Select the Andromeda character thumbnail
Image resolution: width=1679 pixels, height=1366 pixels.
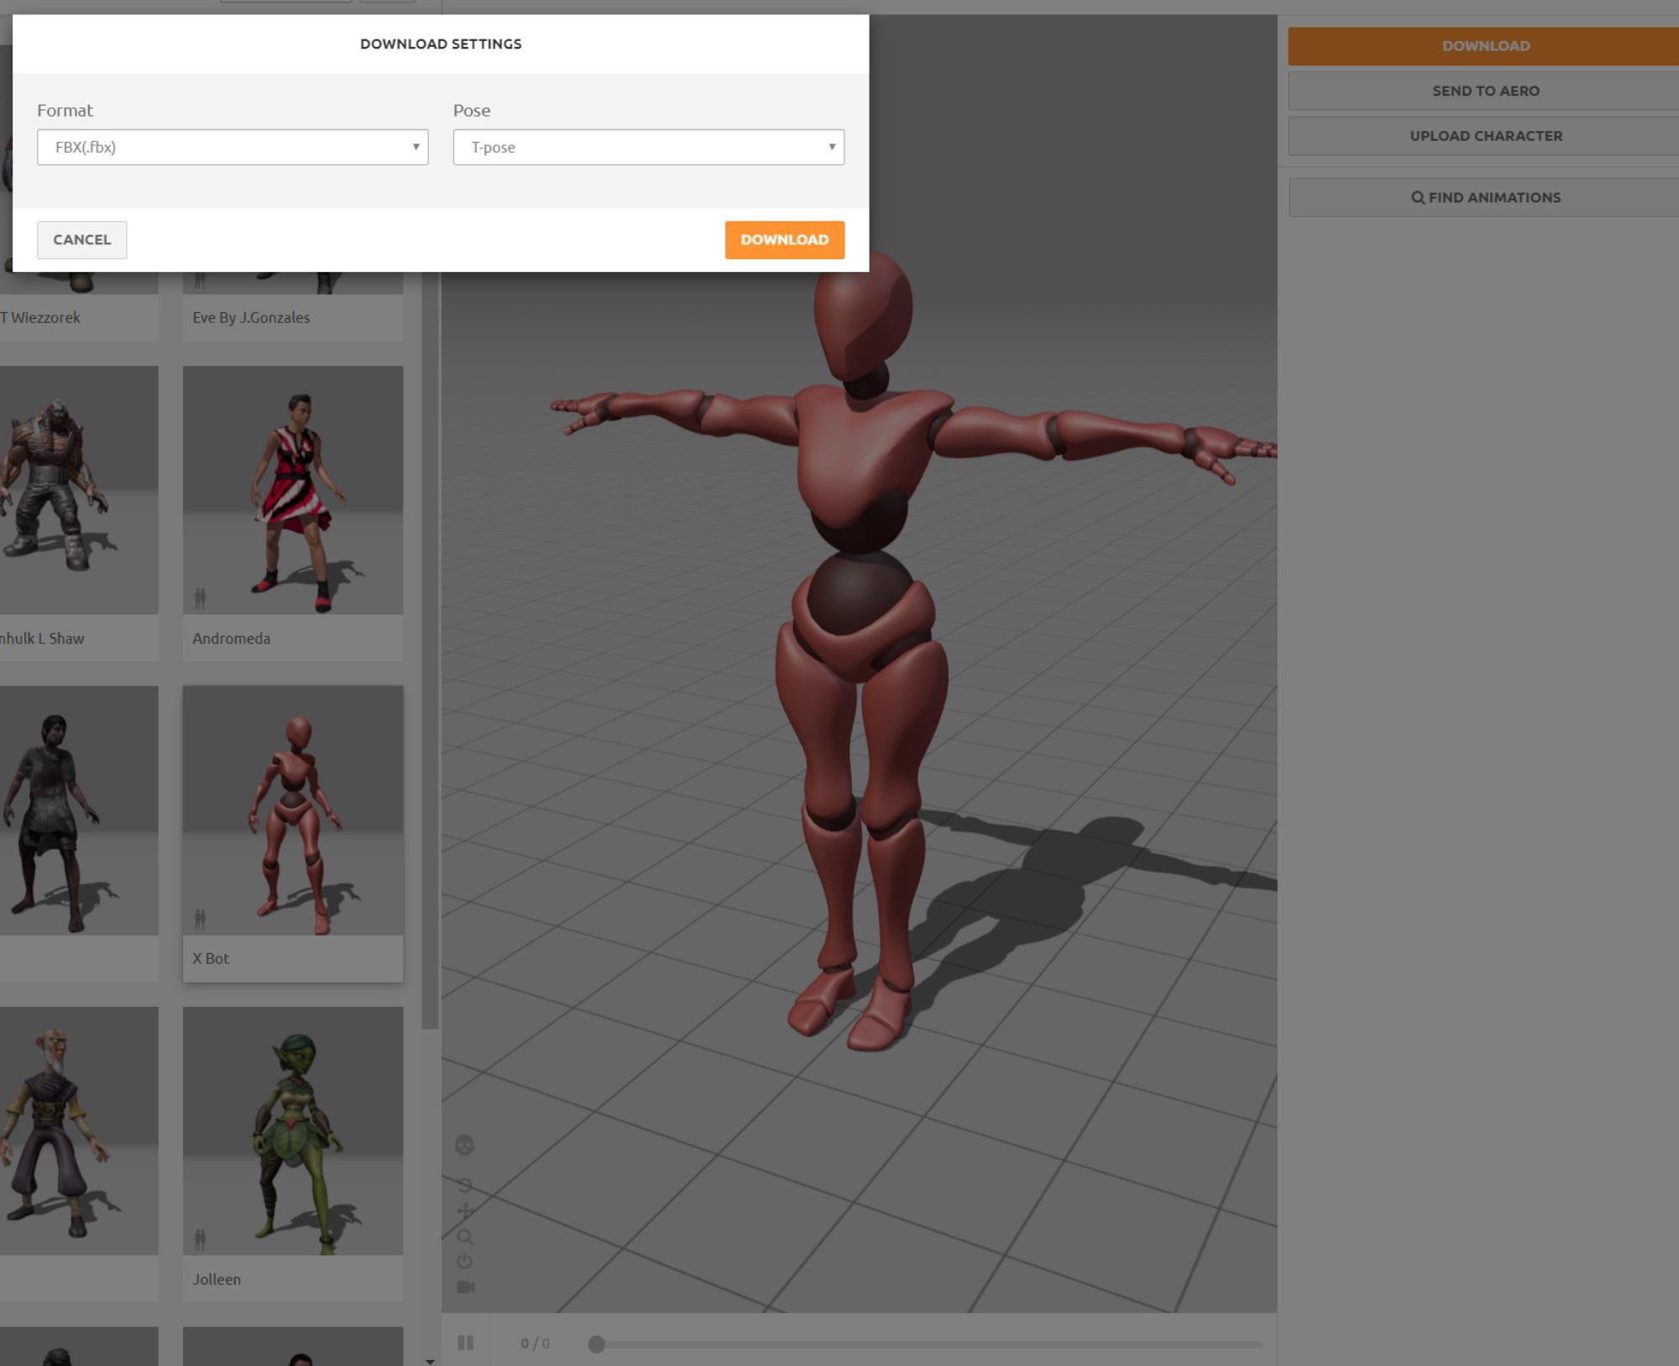coord(293,490)
